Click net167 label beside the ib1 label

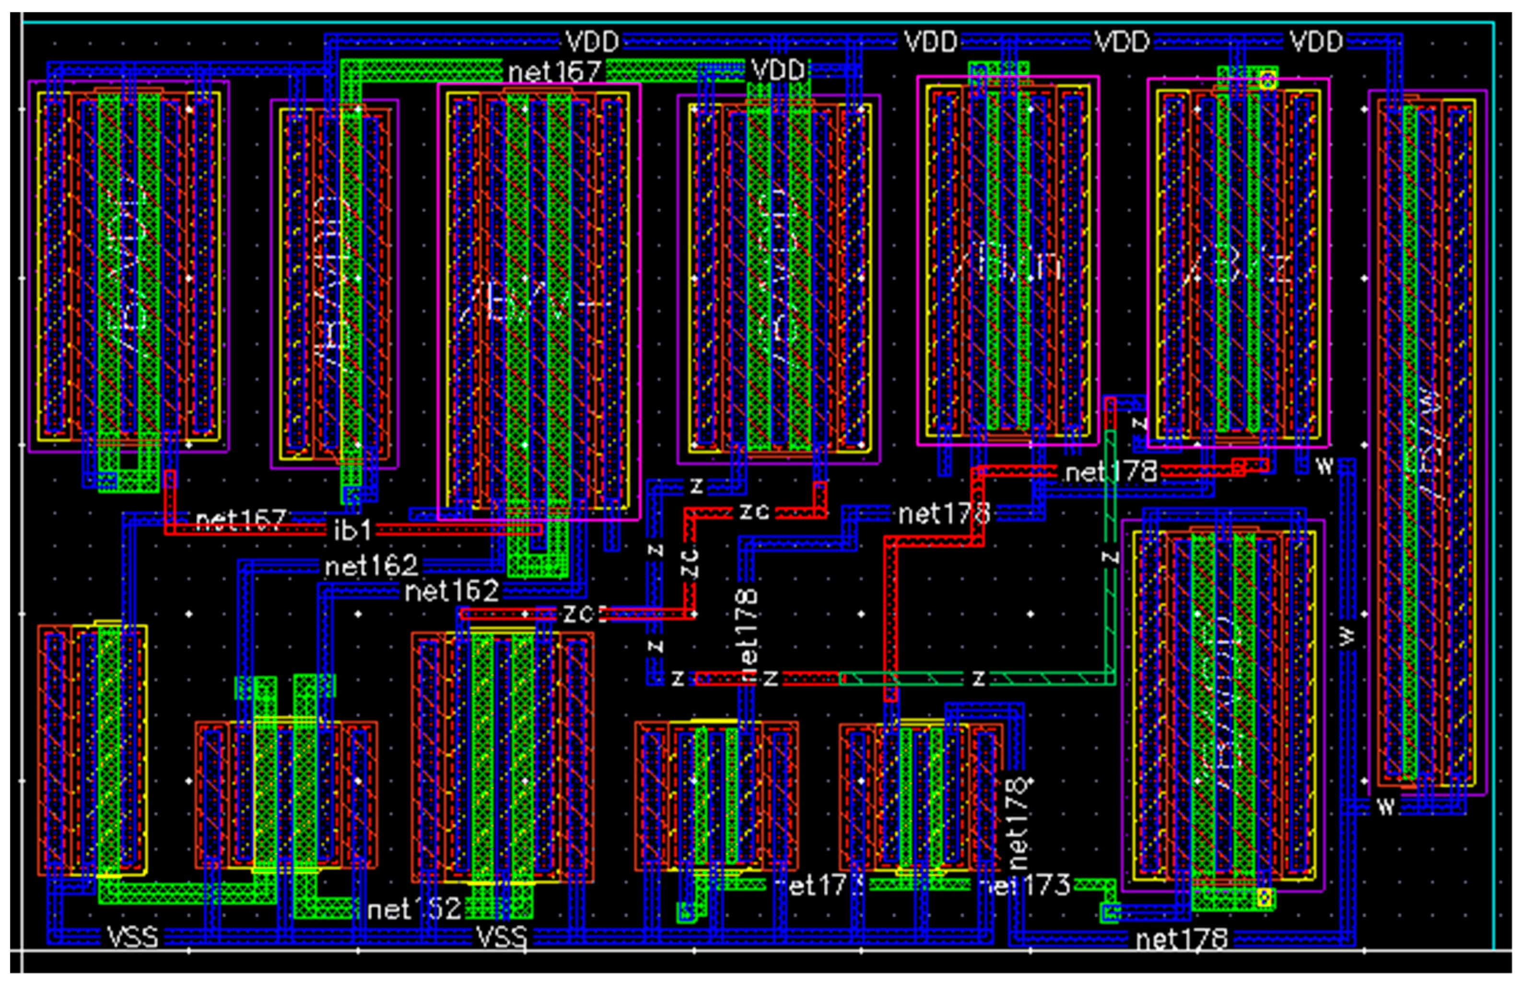[241, 521]
